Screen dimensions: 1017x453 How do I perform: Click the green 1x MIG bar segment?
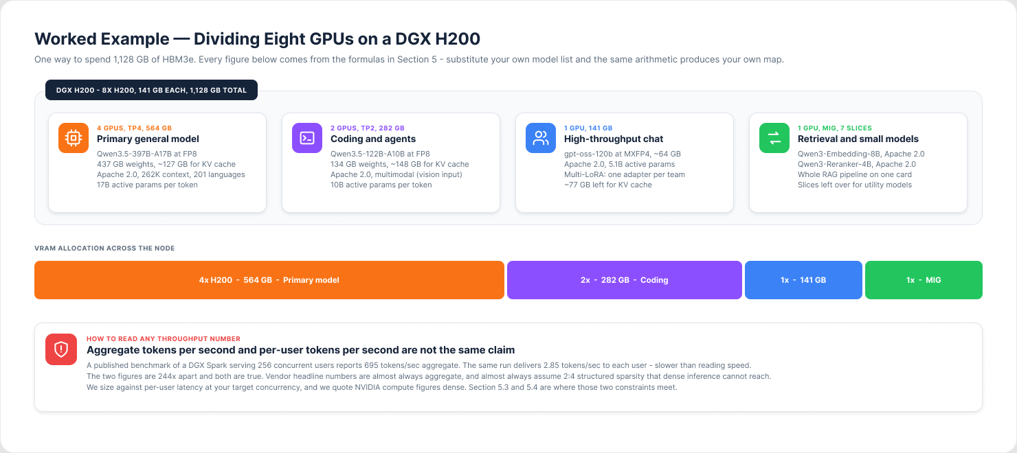pyautogui.click(x=924, y=280)
